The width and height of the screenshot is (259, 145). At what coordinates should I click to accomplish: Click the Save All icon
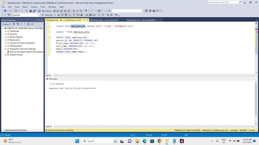[34, 11]
